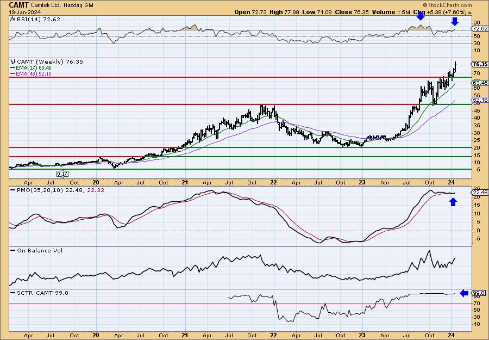Click the 99.0 SCTR value tag on right axis
Viewport: 489px width, 340px height.
click(x=479, y=293)
